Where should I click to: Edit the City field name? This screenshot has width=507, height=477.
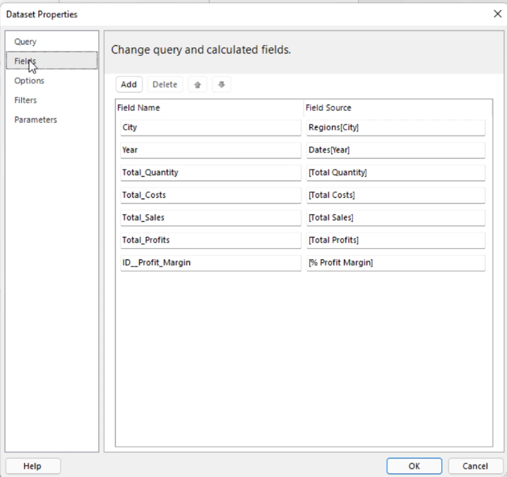click(x=211, y=127)
